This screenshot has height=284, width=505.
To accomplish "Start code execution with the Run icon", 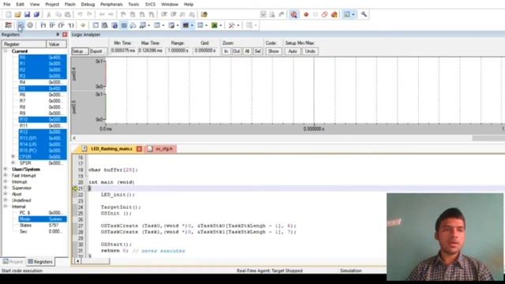I will pos(21,25).
